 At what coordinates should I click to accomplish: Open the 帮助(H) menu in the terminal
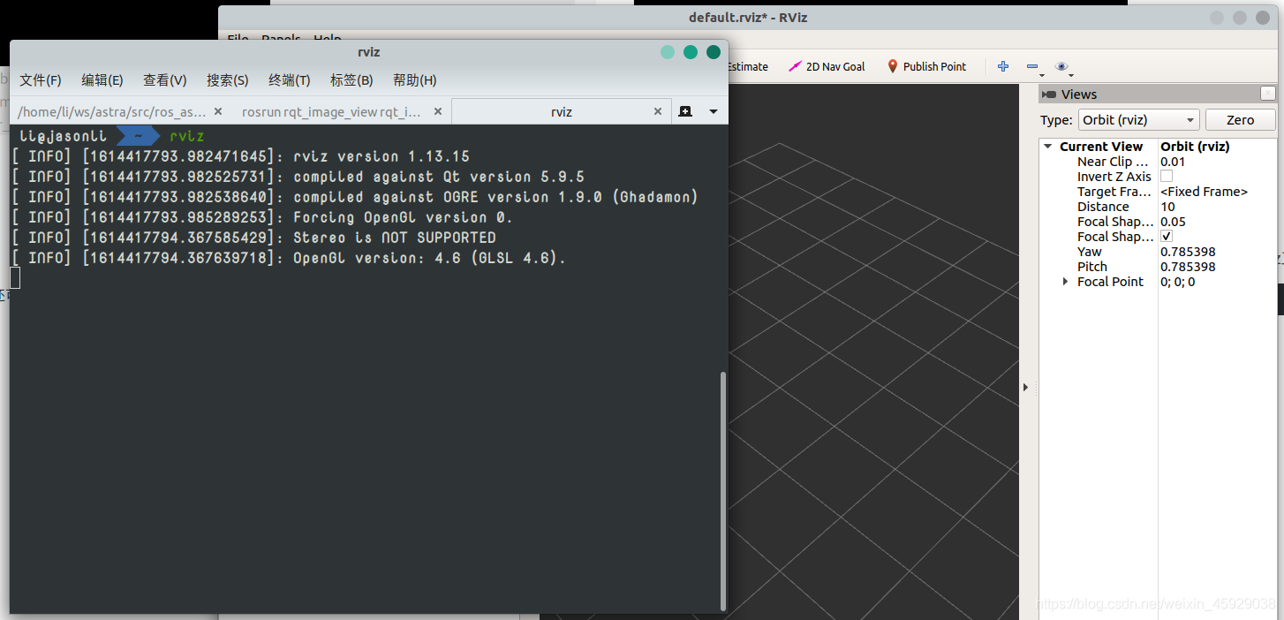[415, 80]
